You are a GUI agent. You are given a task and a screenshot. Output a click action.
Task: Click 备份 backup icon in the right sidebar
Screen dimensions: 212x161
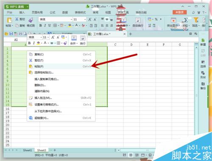[x=203, y=84]
